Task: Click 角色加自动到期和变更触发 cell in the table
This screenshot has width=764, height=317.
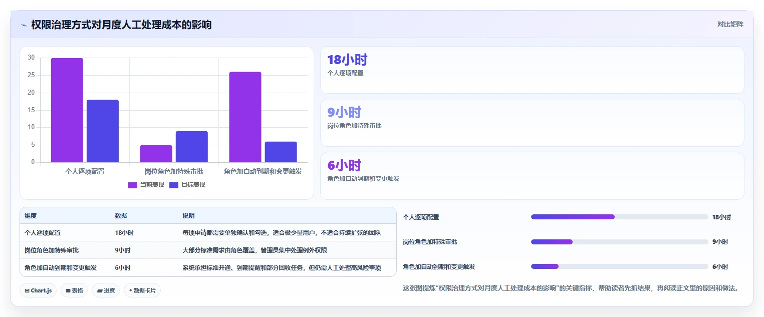Action: (x=61, y=268)
